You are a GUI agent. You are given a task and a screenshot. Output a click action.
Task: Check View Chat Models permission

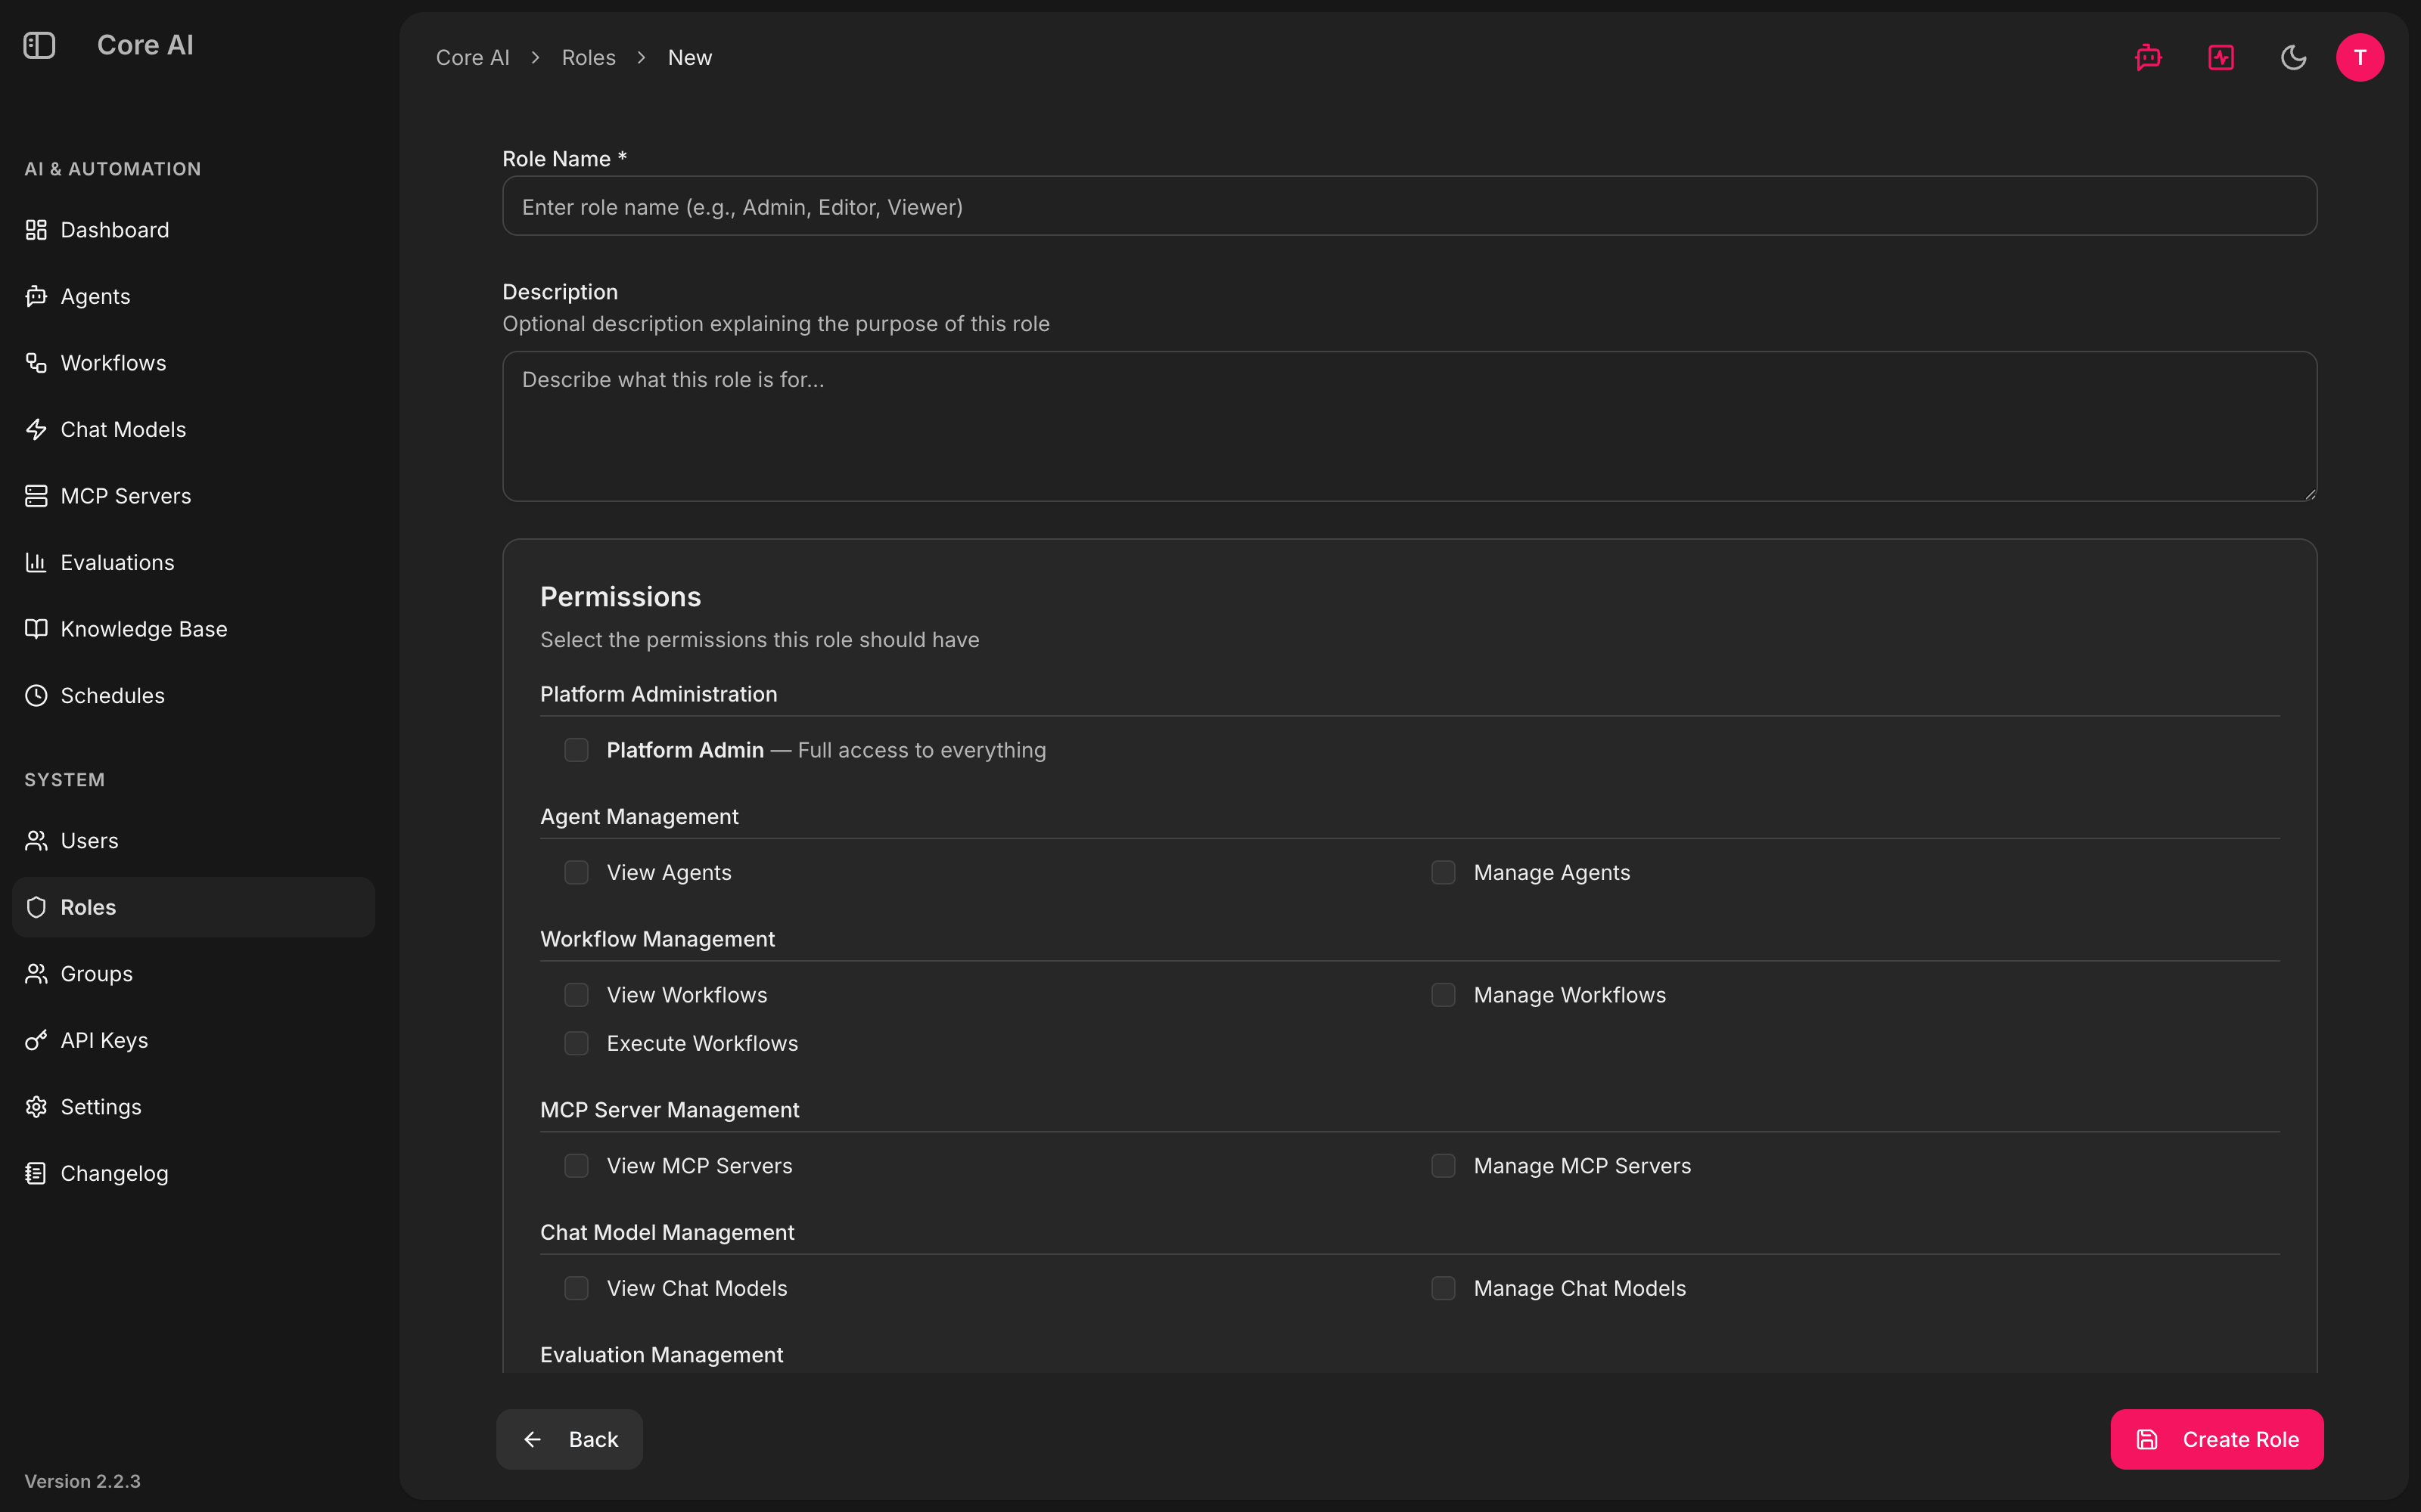(x=577, y=1288)
